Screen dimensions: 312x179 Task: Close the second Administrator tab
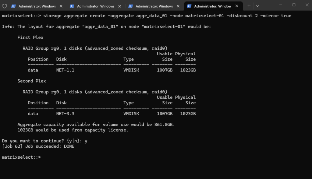pyautogui.click(x=120, y=6)
